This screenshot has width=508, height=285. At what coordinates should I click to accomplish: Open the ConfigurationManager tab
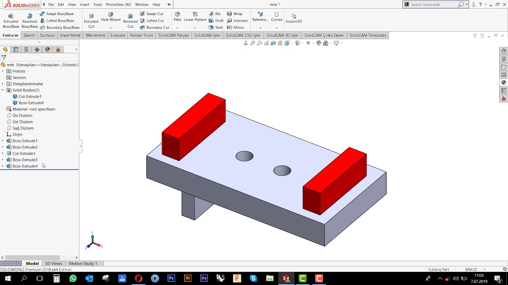pos(27,49)
